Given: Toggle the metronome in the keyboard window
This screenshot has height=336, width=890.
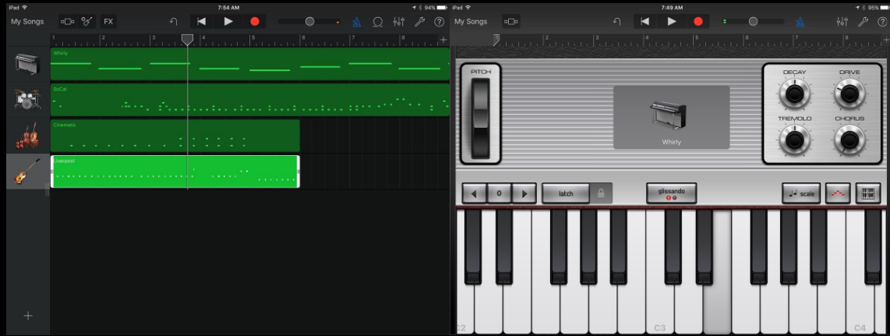Looking at the screenshot, I should point(800,22).
